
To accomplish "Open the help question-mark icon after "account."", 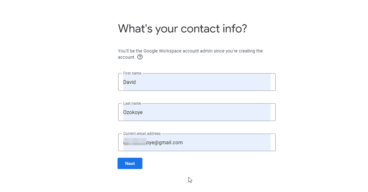I will [140, 57].
